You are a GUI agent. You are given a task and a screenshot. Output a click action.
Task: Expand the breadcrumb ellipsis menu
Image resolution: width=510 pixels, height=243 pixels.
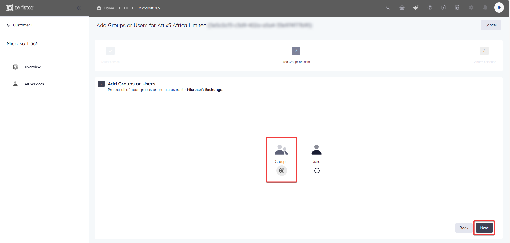coord(126,8)
